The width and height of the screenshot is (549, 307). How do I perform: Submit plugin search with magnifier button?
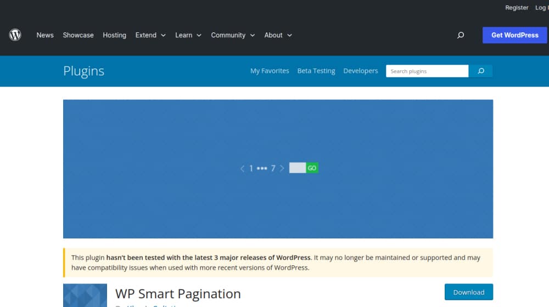point(481,71)
